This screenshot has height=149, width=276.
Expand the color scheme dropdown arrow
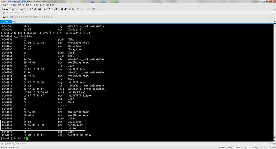[x=48, y=9]
